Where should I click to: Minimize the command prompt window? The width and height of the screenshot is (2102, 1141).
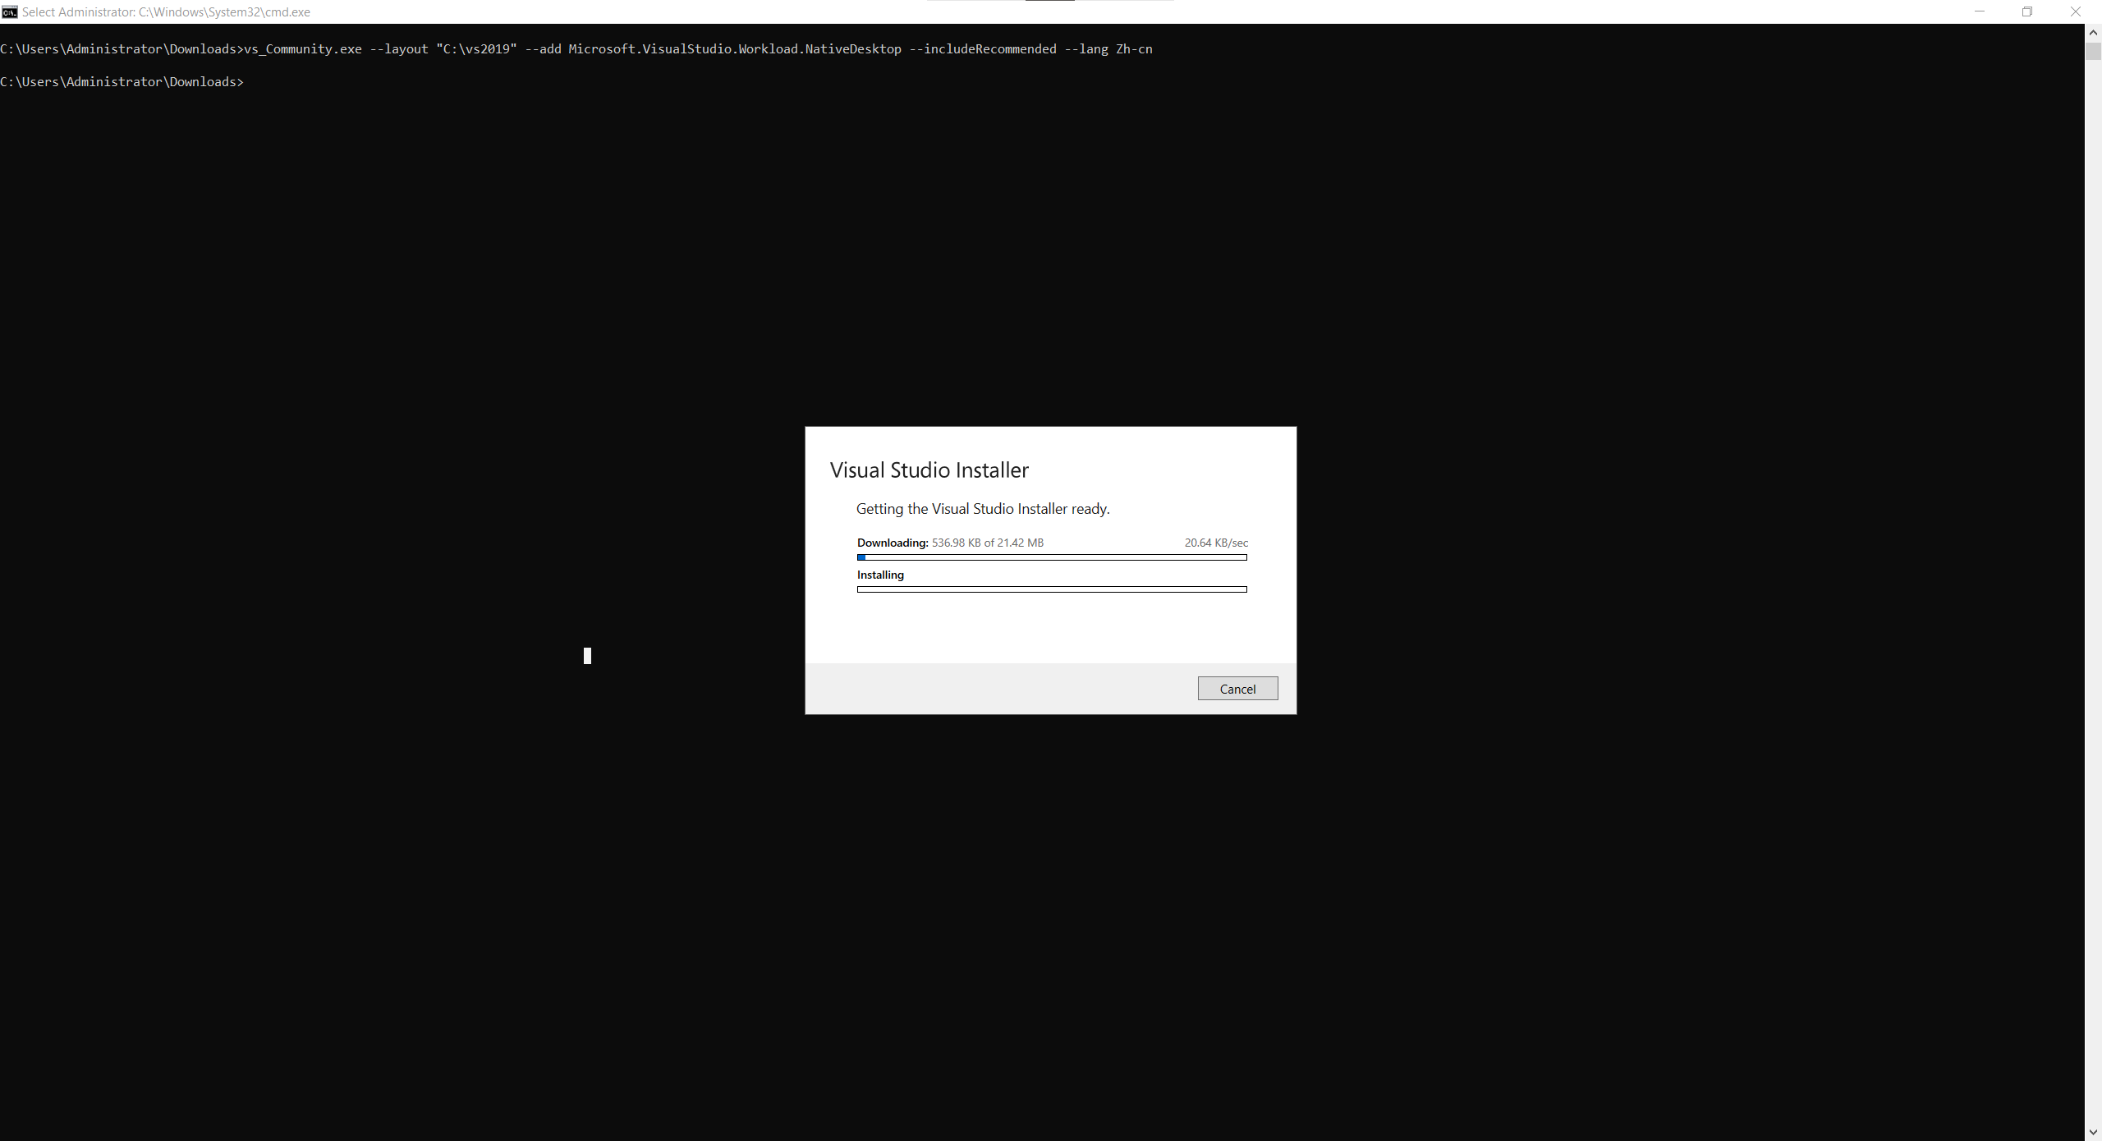click(x=1979, y=11)
